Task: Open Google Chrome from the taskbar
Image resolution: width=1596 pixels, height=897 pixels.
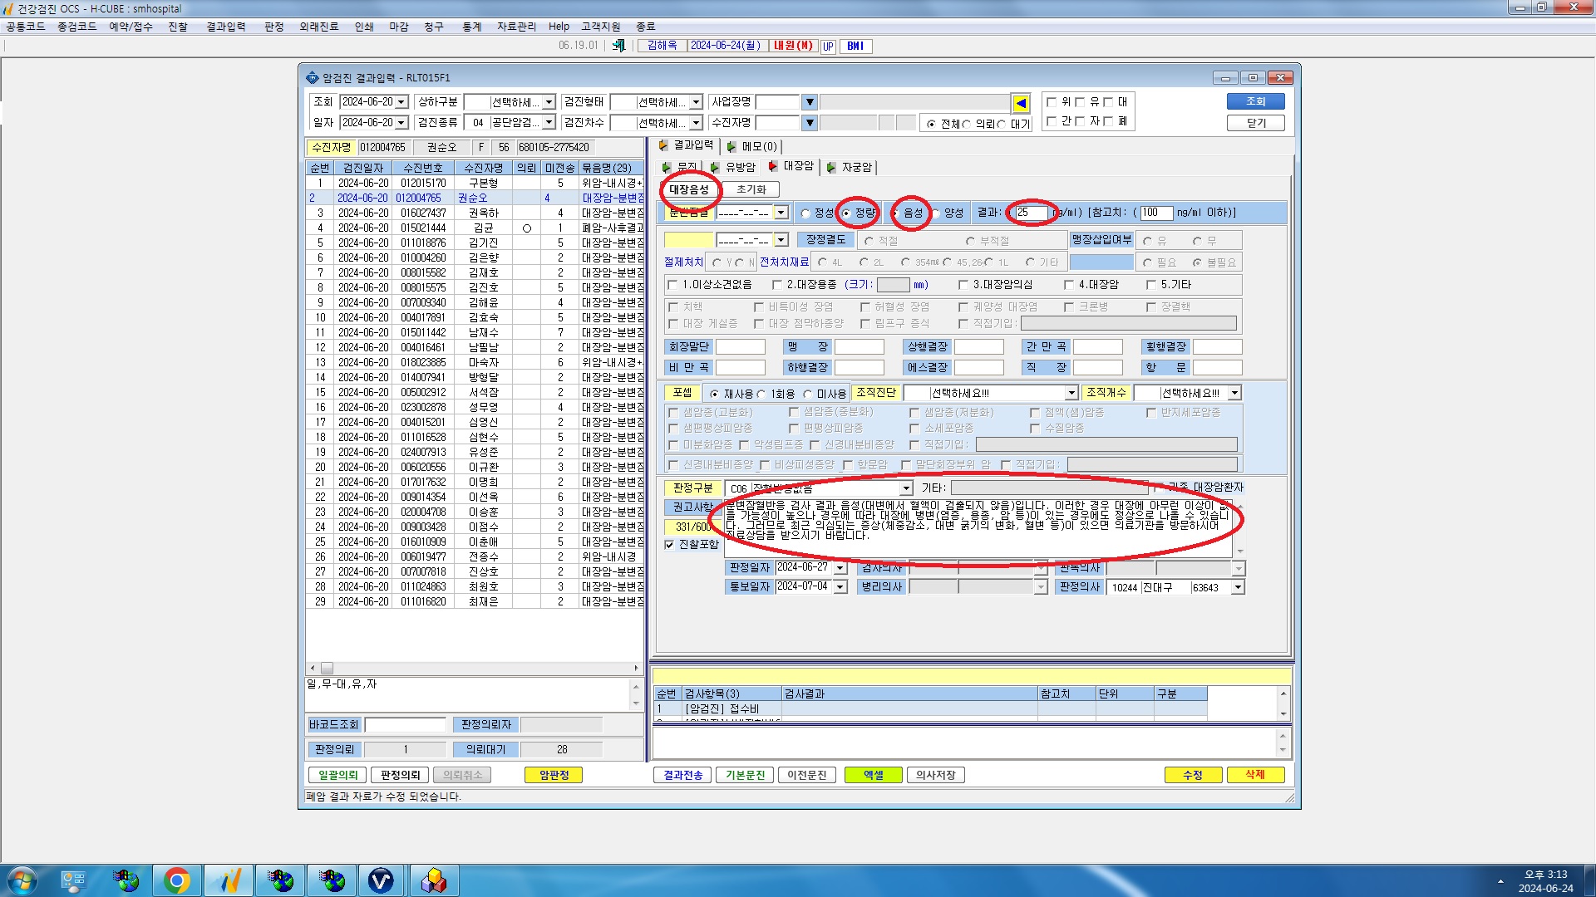Action: point(176,880)
